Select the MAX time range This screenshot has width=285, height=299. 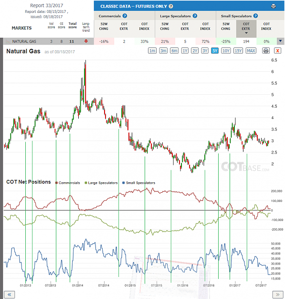(x=251, y=51)
